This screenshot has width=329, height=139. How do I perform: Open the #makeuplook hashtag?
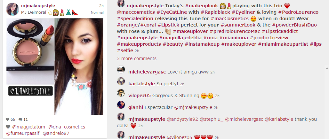(202, 6)
